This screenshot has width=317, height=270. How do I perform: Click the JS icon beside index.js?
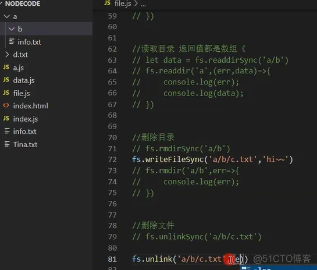pyautogui.click(x=6, y=118)
